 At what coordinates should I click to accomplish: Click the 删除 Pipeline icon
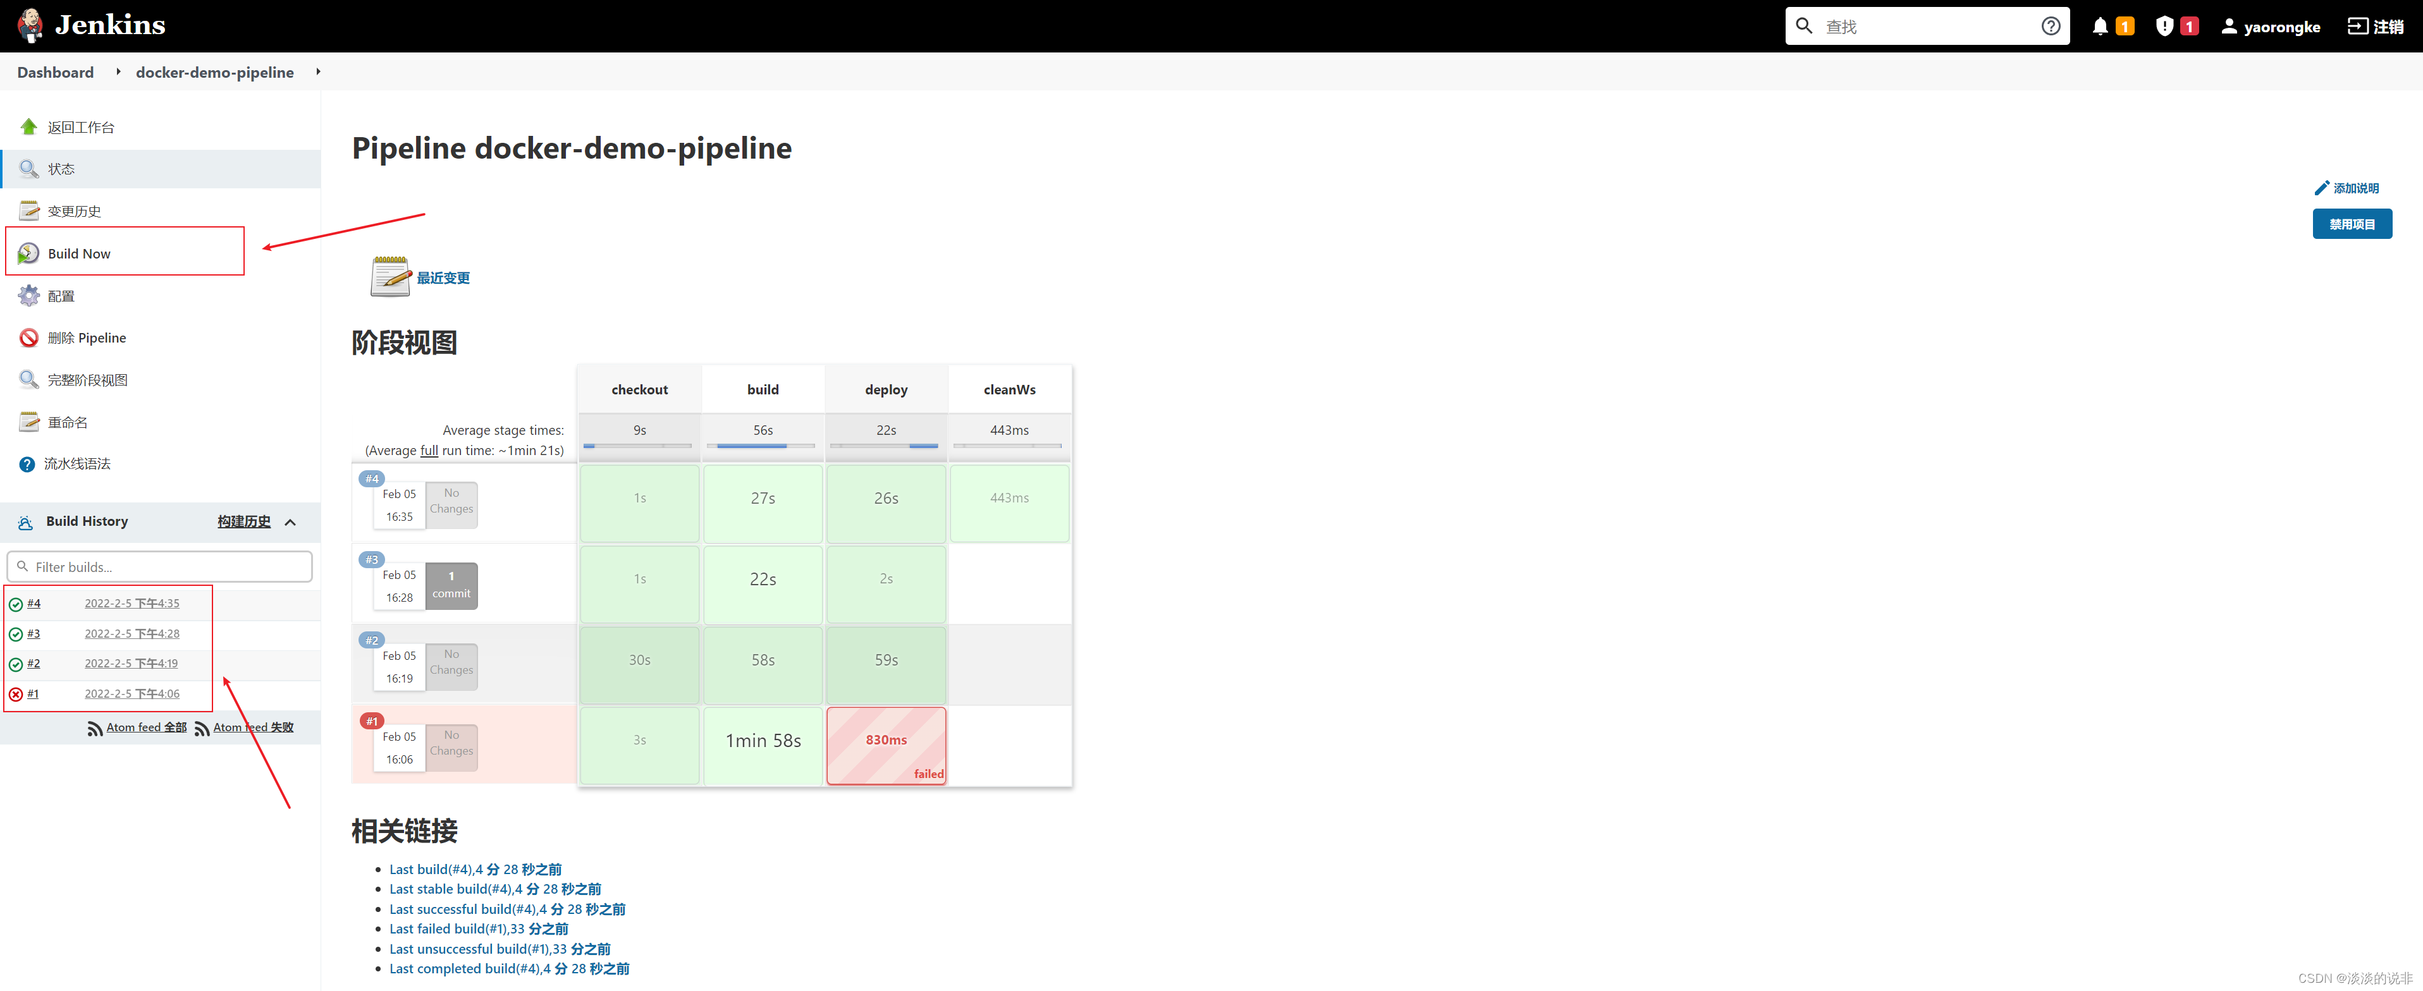click(x=28, y=335)
